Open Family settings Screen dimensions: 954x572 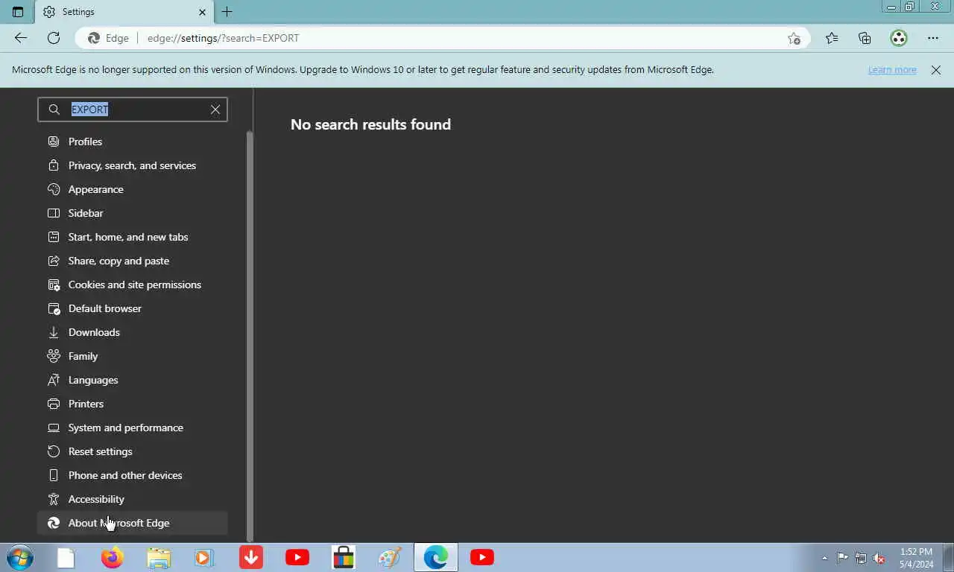click(x=133, y=356)
